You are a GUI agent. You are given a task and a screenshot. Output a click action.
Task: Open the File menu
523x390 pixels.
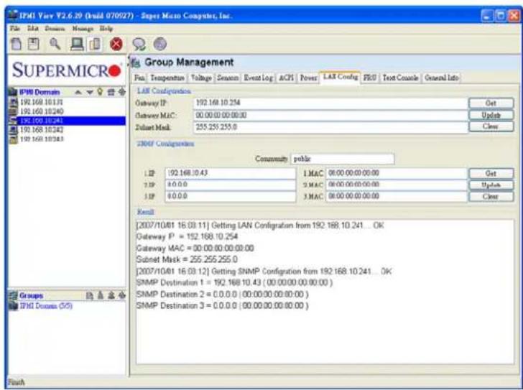point(15,29)
